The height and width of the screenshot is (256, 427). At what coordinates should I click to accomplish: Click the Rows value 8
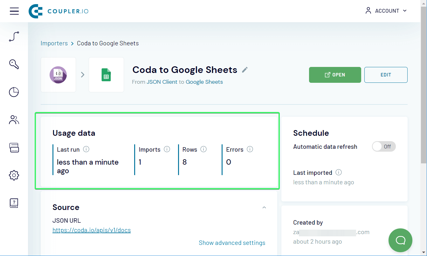click(184, 162)
